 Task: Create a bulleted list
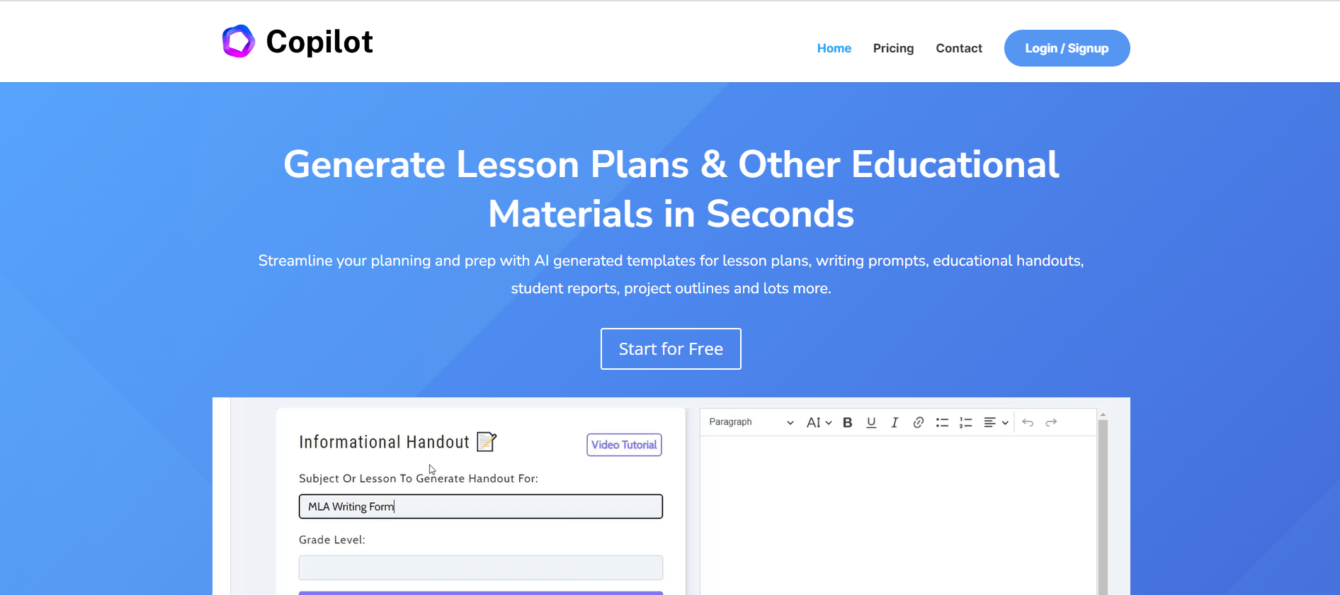coord(942,422)
